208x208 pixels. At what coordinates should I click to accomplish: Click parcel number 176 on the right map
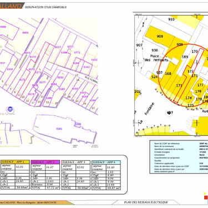point(198,92)
